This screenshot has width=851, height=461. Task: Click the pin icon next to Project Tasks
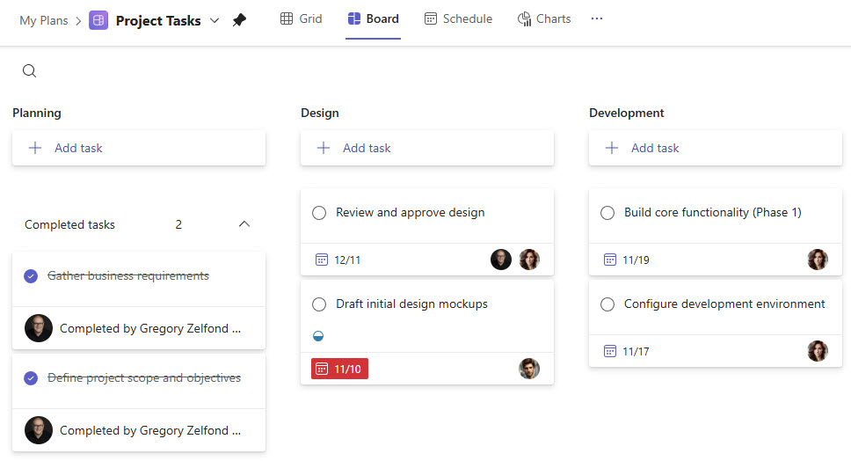tap(239, 20)
